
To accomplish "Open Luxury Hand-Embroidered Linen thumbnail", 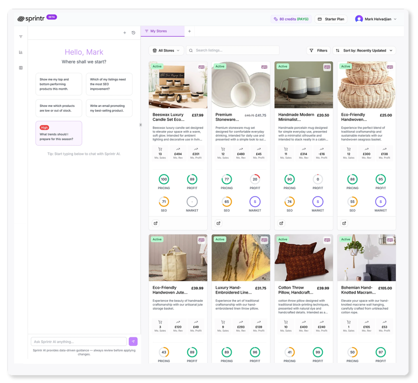I will tap(241, 258).
